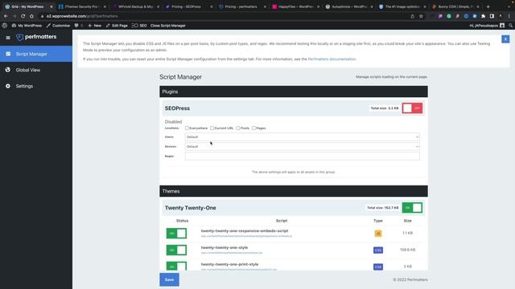Switch to the Pricing - SEOPress tab

click(x=188, y=6)
